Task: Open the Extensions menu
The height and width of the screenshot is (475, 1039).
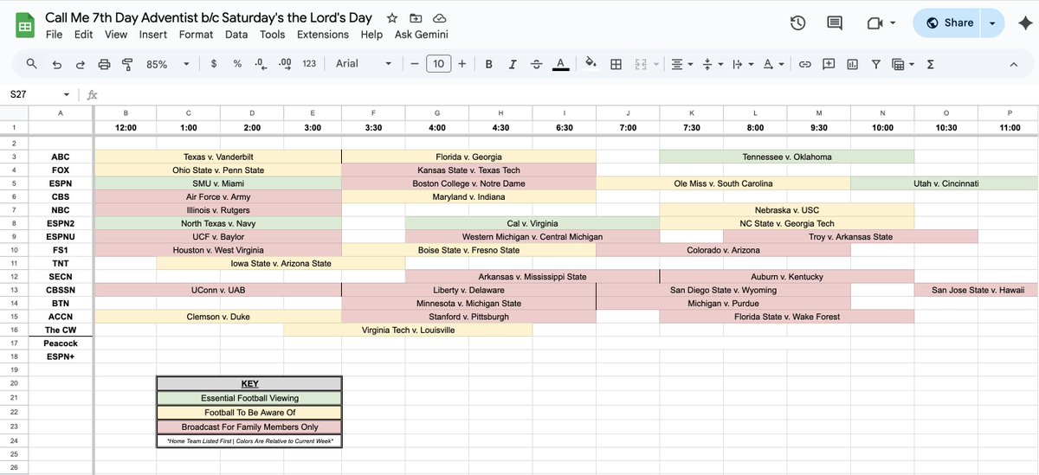Action: [x=323, y=35]
